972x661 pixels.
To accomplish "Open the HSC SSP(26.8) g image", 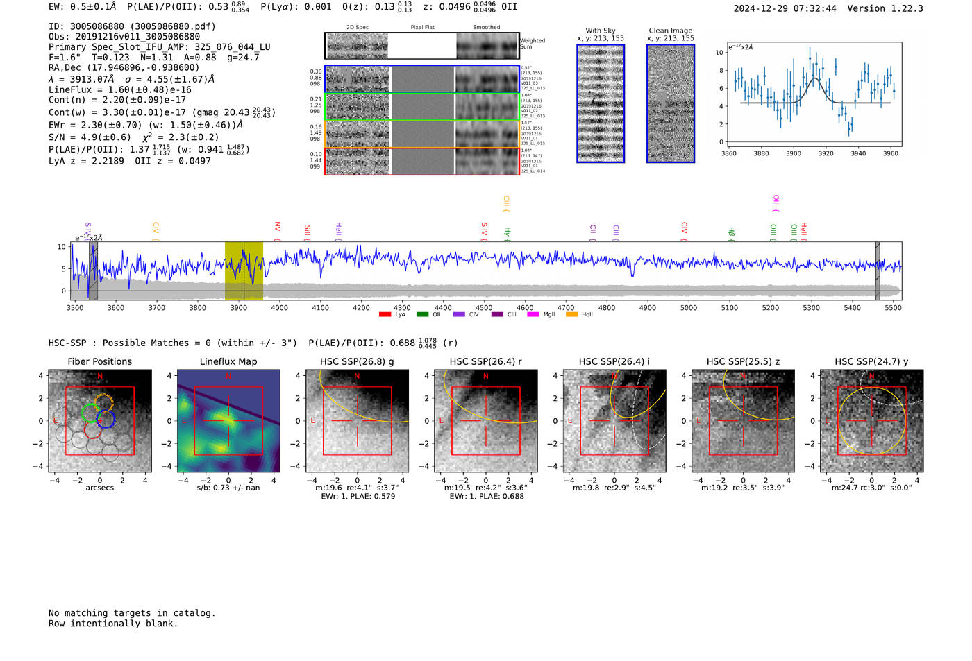I will point(358,421).
